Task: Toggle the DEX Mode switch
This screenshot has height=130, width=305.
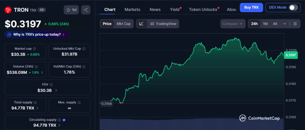Action: [293, 7]
